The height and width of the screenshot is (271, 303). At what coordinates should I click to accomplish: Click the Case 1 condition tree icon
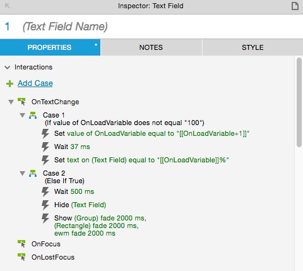point(33,116)
